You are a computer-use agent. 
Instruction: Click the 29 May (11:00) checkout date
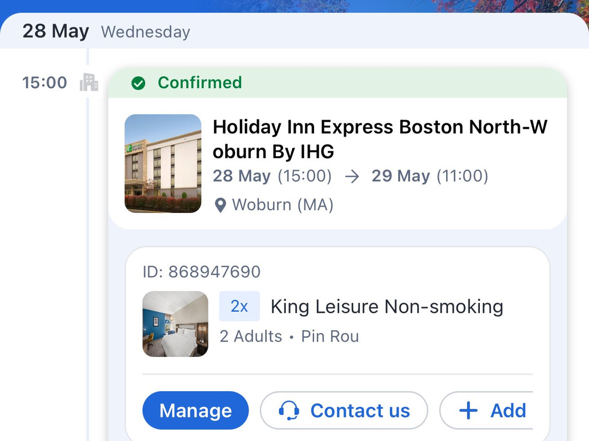tap(429, 176)
